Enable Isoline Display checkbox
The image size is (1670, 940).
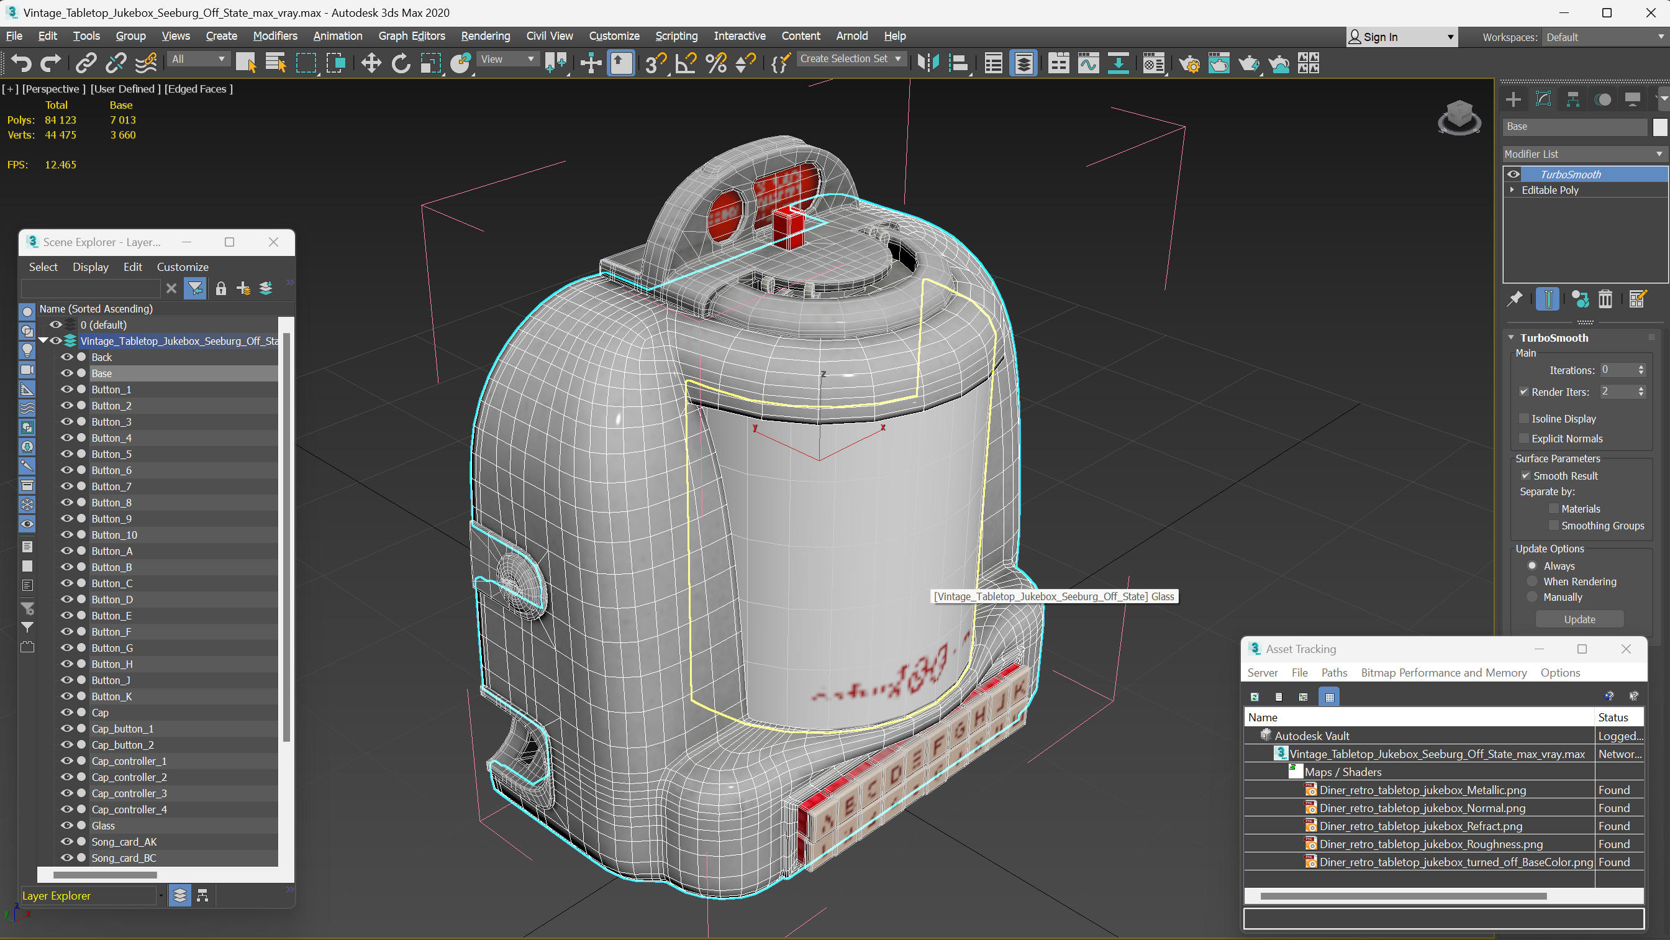(1523, 418)
